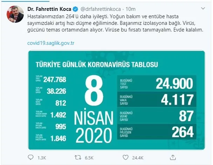Open the covid19.saglik.gov.tr link

51,43
